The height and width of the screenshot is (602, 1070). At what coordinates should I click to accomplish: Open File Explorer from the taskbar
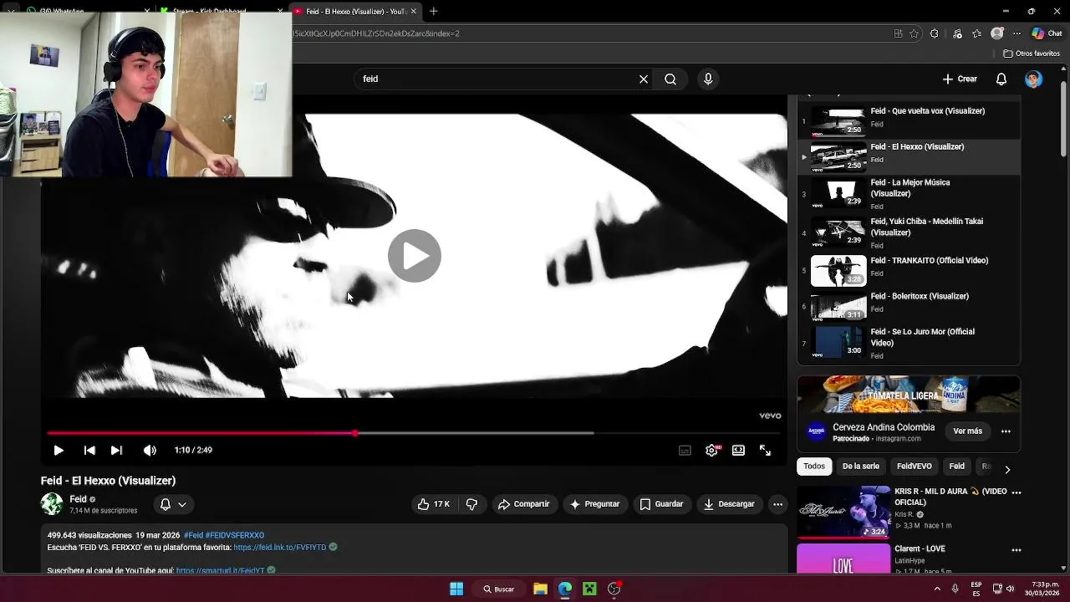click(x=540, y=589)
